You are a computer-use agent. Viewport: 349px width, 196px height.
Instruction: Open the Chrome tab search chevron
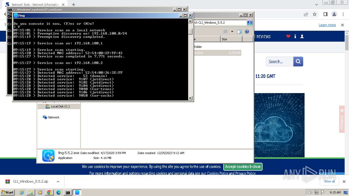point(316,4)
